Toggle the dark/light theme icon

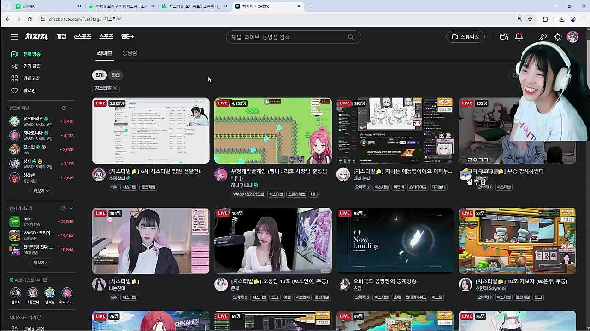pyautogui.click(x=558, y=37)
